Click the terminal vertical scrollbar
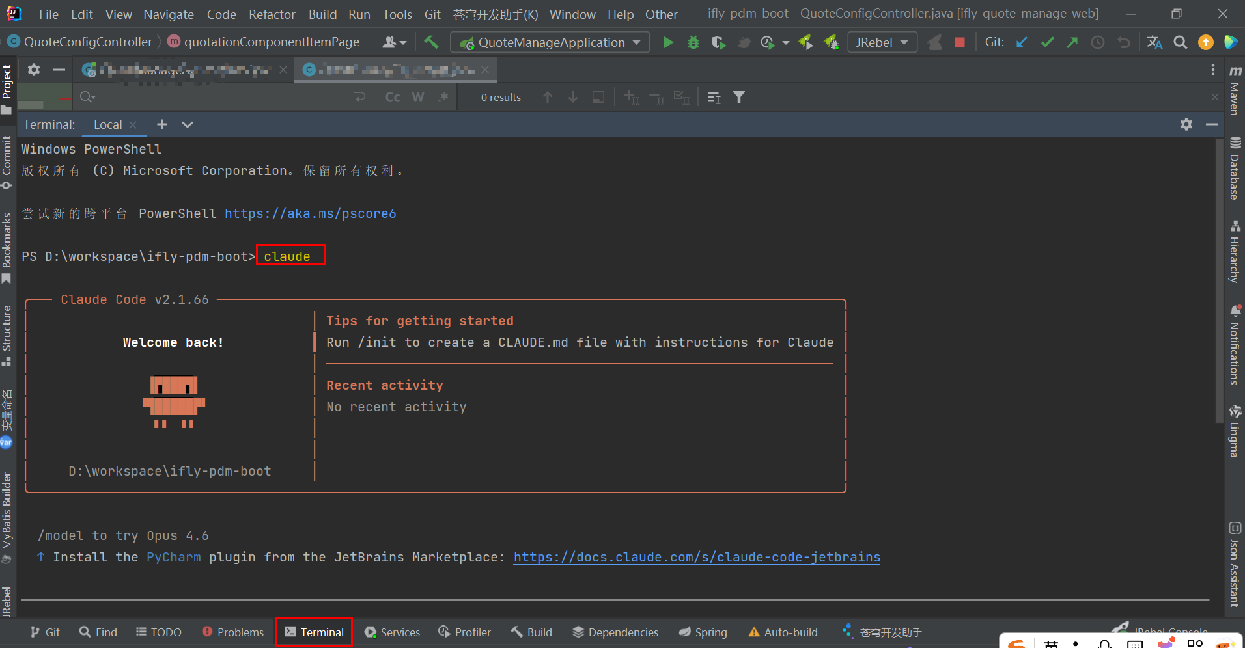1245x648 pixels. 1219,280
